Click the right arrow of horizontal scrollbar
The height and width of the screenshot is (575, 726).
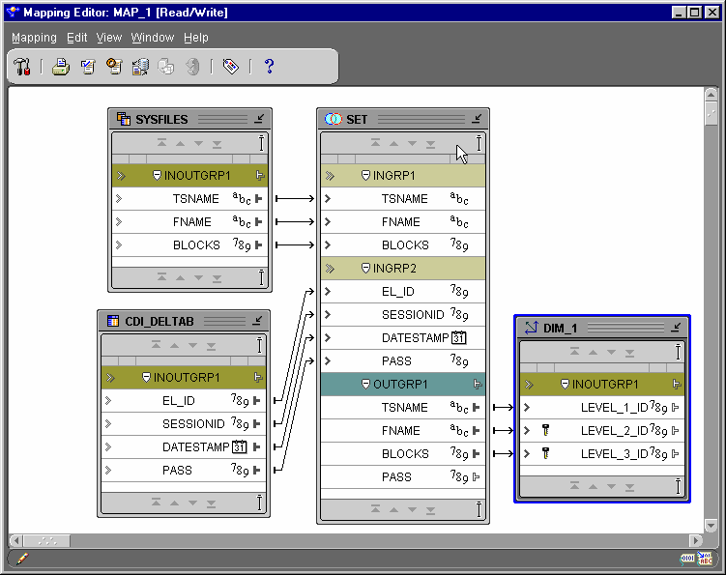[x=695, y=540]
